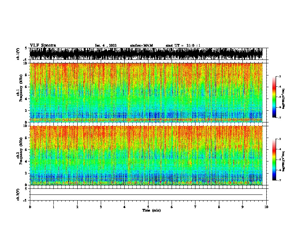Select the "Time (min)" axis label

coord(152,210)
